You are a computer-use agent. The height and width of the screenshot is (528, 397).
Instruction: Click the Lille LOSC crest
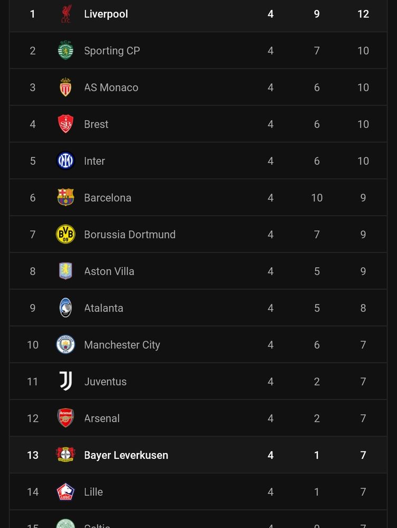click(x=65, y=492)
